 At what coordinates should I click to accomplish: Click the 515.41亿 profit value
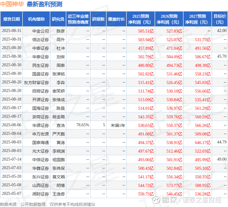point(146,83)
